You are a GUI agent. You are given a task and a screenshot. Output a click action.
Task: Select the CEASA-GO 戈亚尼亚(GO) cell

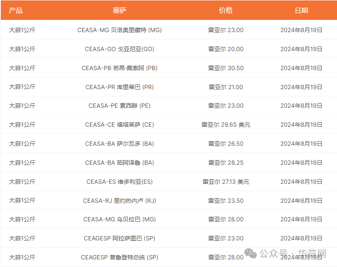(x=119, y=49)
